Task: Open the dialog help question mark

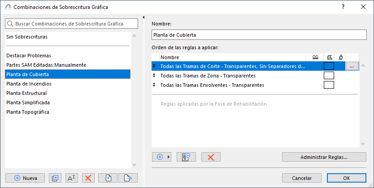Action: [x=343, y=7]
